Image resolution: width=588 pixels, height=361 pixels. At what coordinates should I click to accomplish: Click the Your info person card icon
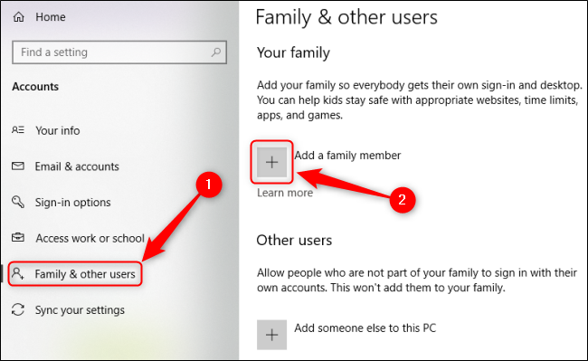(18, 130)
